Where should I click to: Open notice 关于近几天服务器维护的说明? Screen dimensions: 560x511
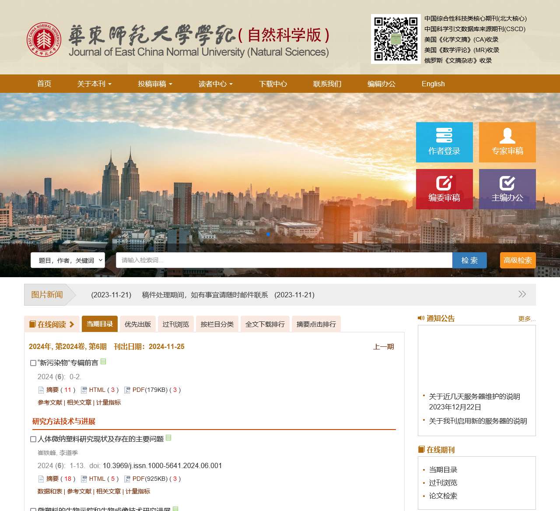click(x=474, y=396)
